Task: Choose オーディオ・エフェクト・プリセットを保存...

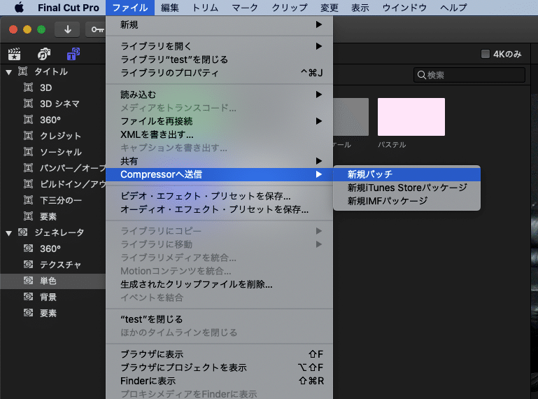Action: 219,209
